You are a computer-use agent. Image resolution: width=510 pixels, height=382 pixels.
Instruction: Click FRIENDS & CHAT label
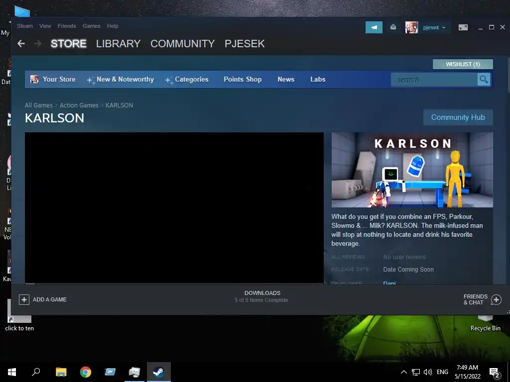point(475,299)
